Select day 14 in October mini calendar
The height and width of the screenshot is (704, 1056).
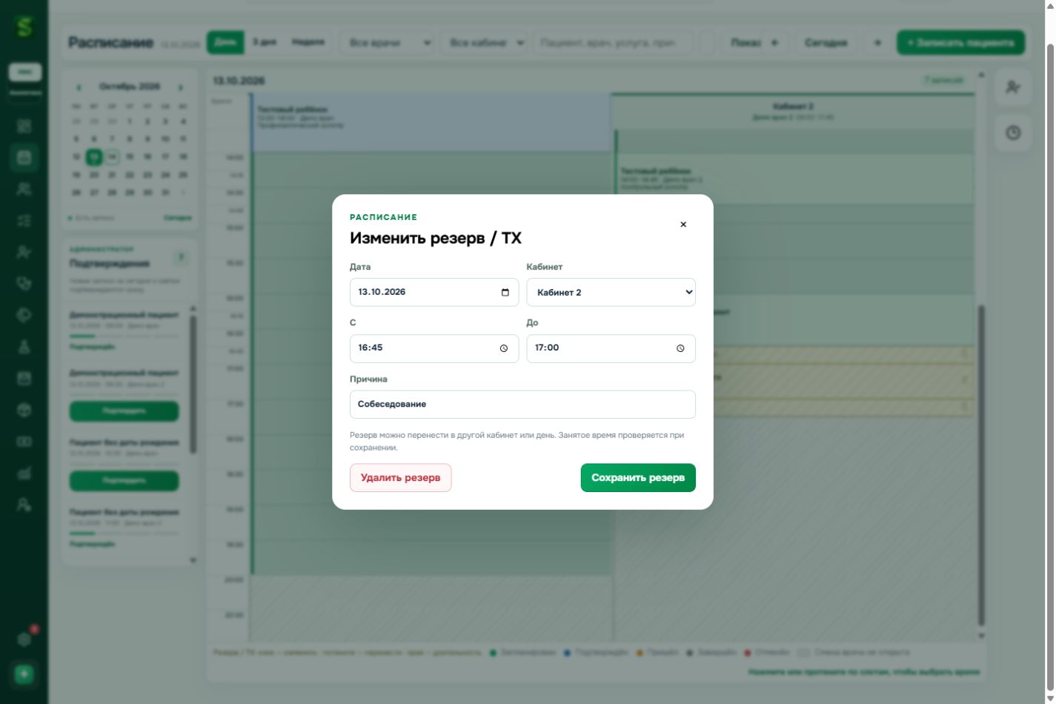click(112, 157)
